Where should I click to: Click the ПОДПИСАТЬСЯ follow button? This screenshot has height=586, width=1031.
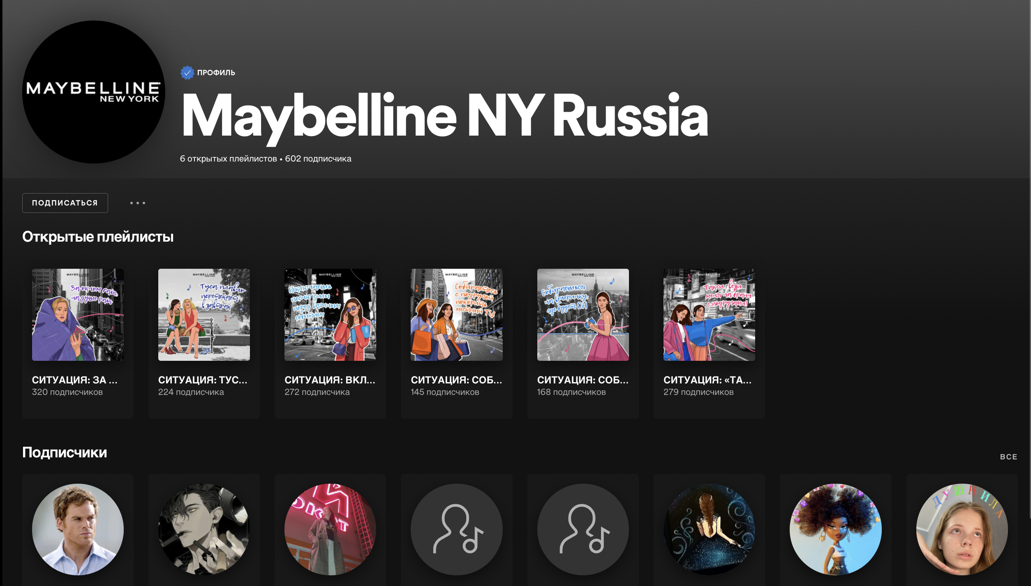[x=65, y=203]
